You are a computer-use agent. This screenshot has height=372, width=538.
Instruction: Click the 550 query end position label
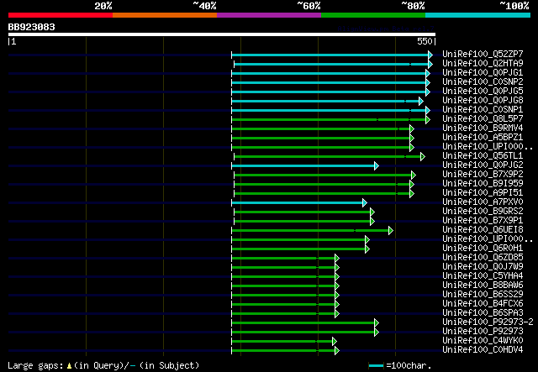click(x=425, y=41)
